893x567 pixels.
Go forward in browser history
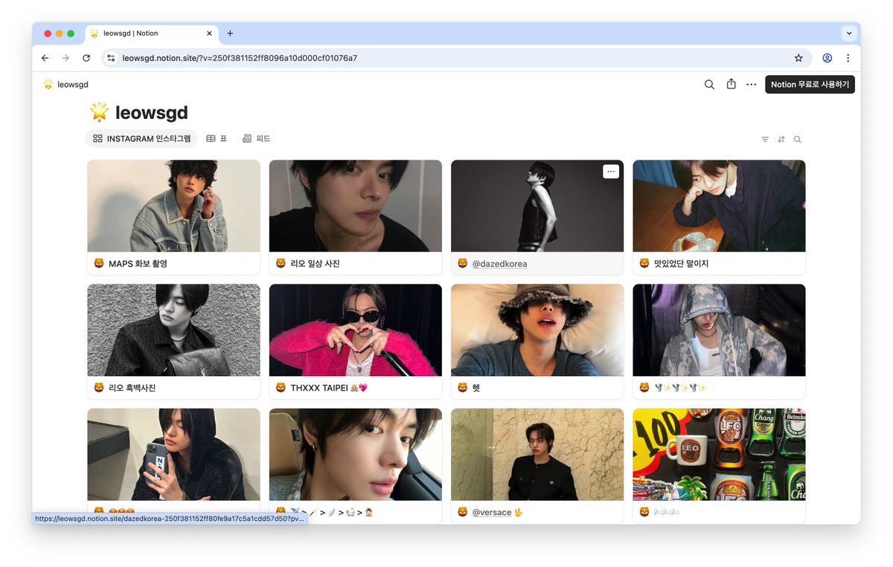pos(65,58)
